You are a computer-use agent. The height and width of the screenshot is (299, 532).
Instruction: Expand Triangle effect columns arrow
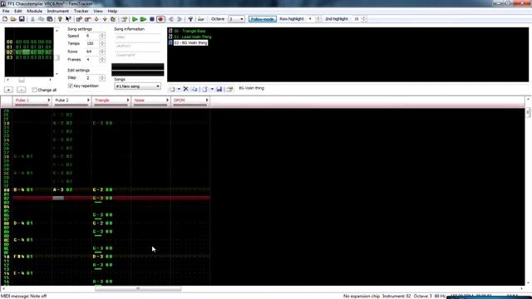point(128,100)
